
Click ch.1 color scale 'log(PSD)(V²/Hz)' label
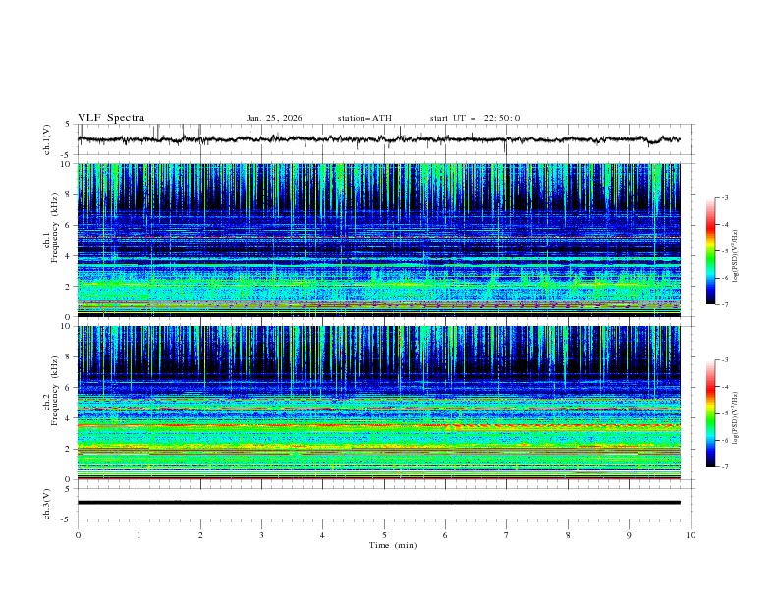(736, 256)
